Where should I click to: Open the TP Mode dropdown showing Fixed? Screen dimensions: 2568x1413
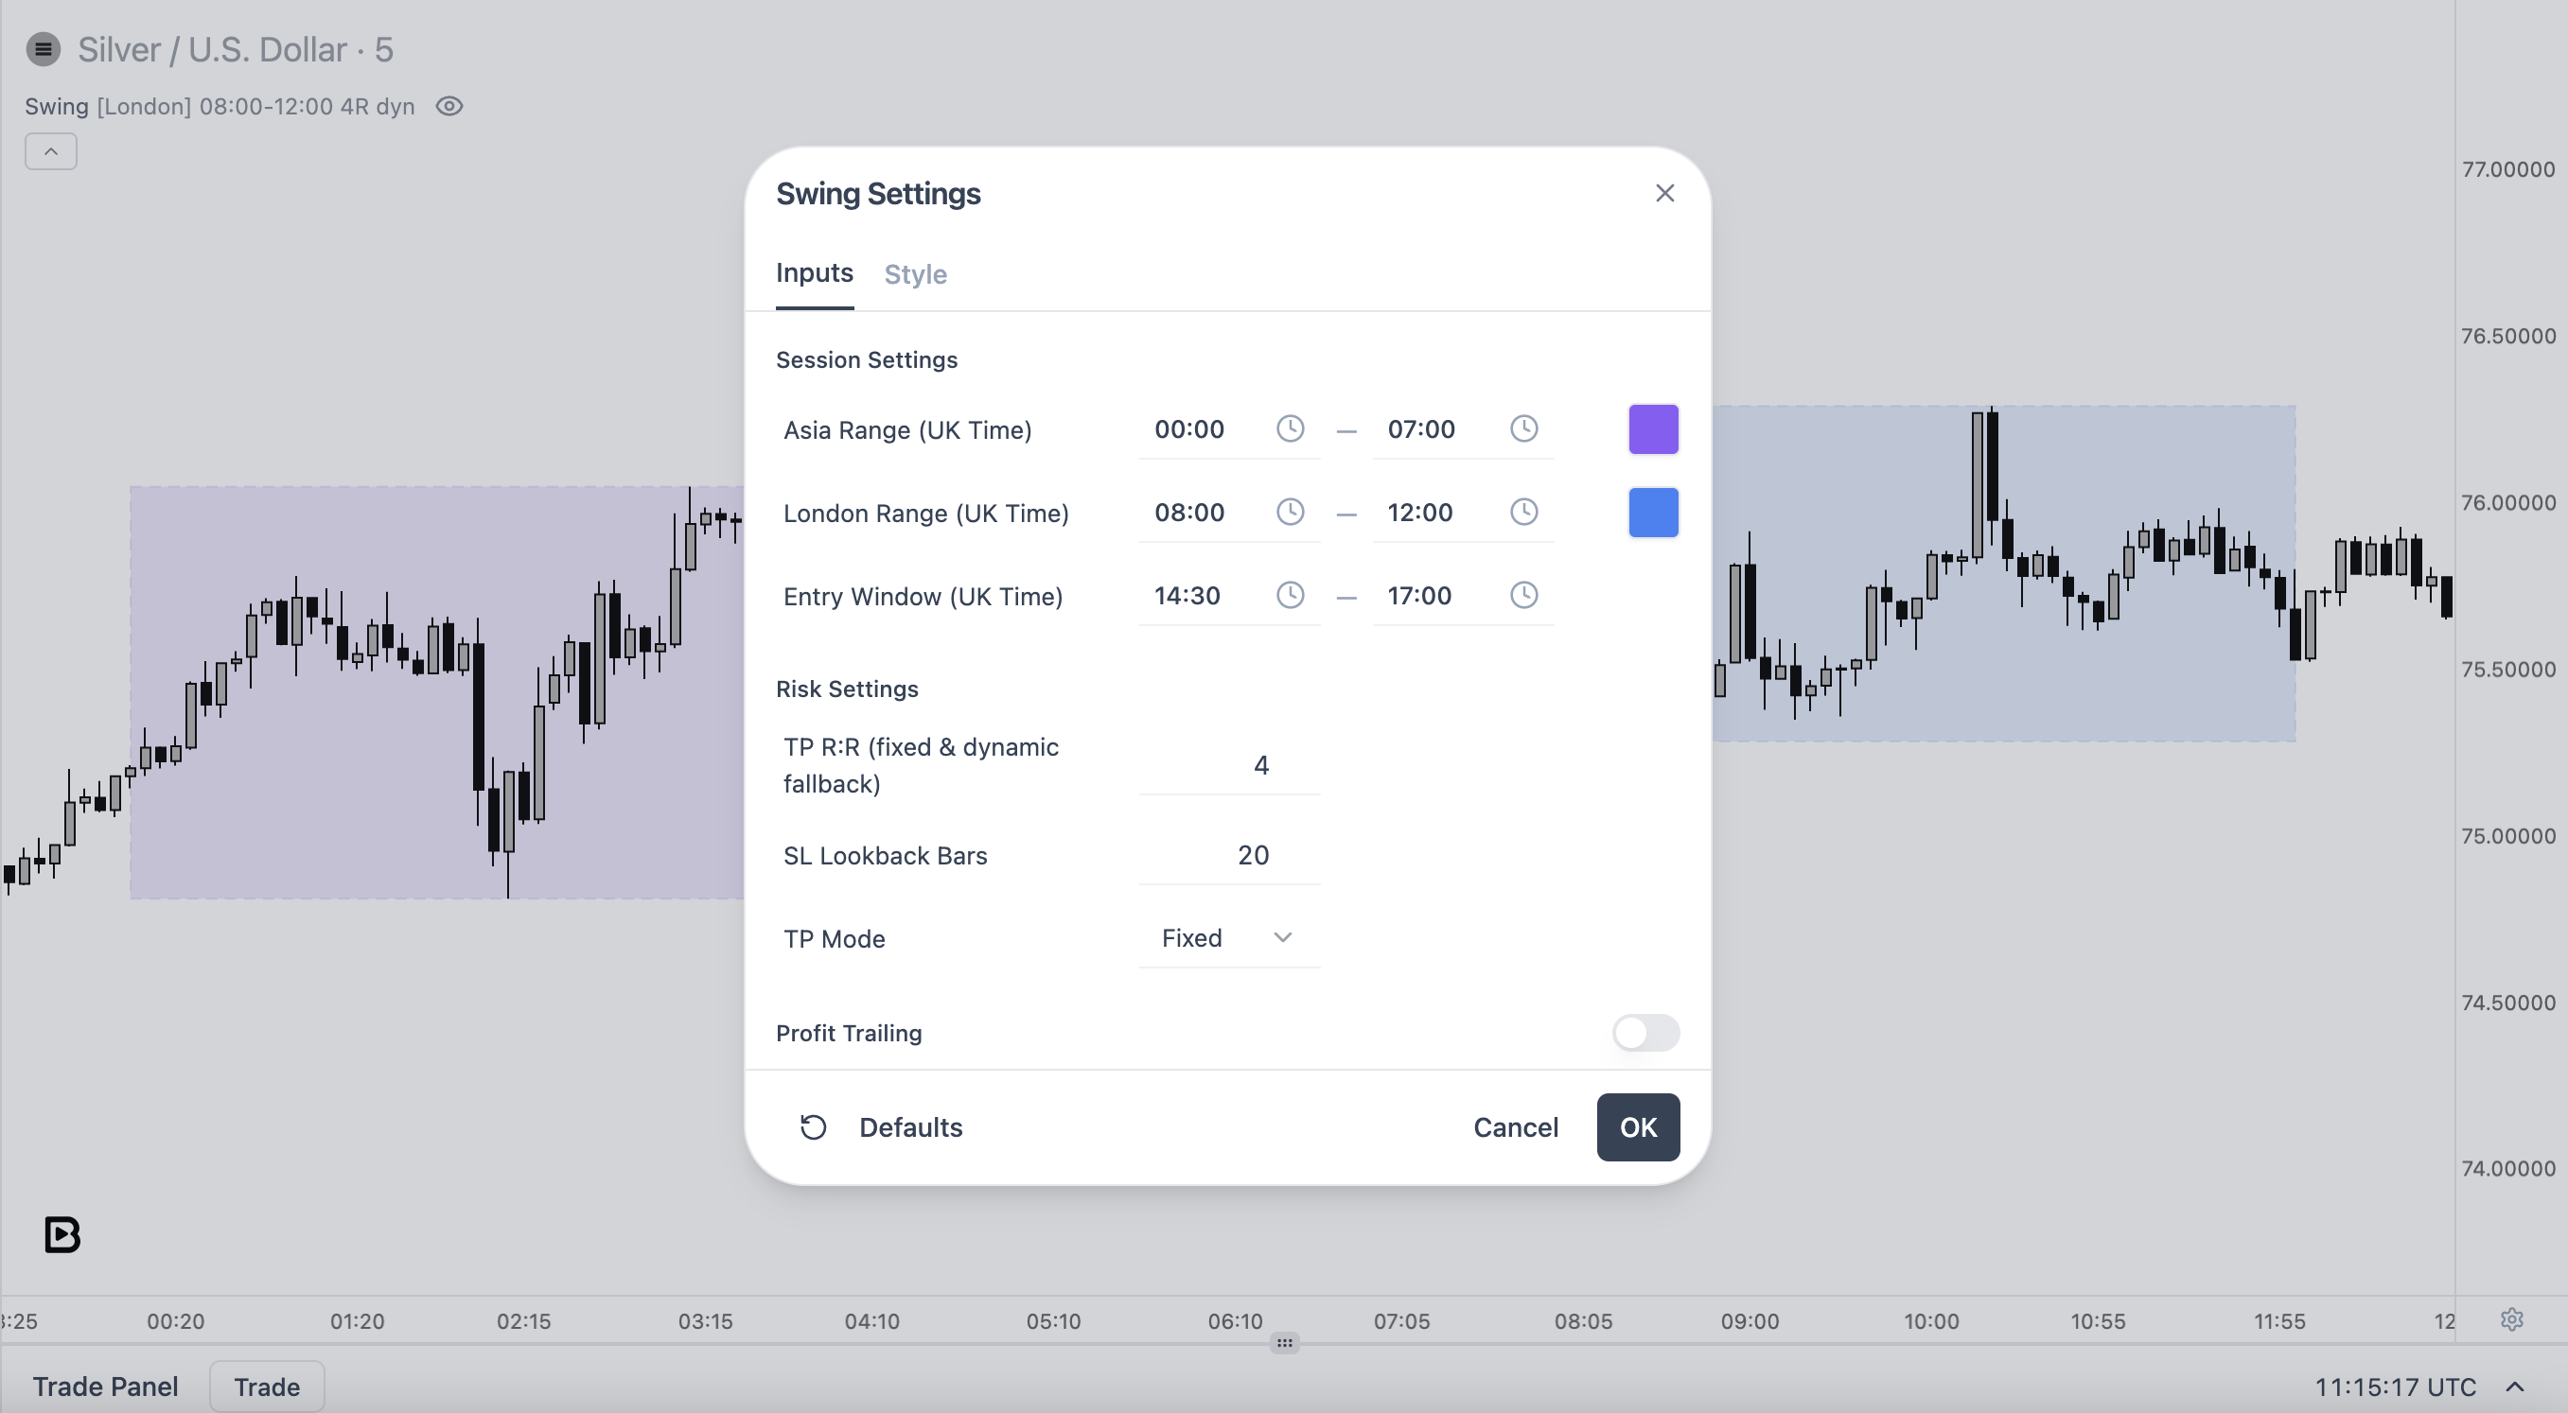(x=1229, y=938)
